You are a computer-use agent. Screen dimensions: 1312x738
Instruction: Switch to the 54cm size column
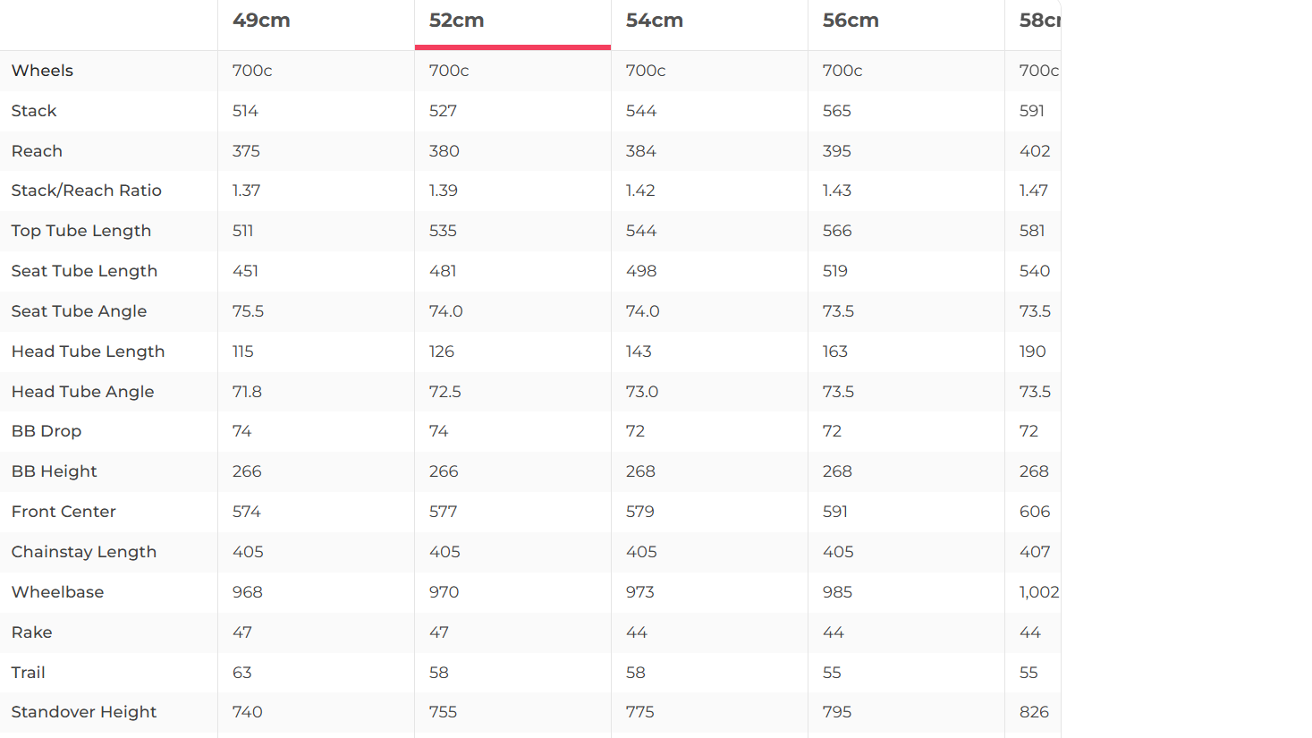654,21
